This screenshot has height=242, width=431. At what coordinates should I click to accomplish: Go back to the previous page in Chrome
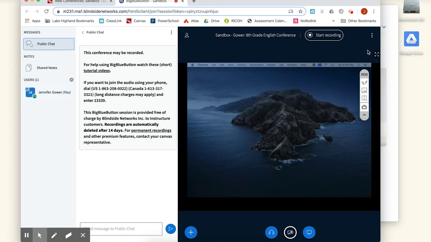coord(27,11)
